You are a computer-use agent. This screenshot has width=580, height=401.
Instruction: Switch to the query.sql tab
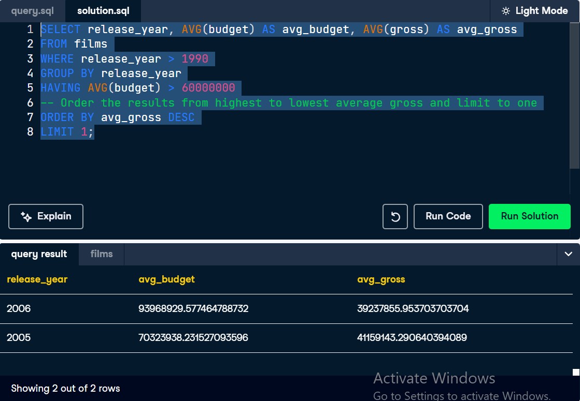[x=33, y=11]
